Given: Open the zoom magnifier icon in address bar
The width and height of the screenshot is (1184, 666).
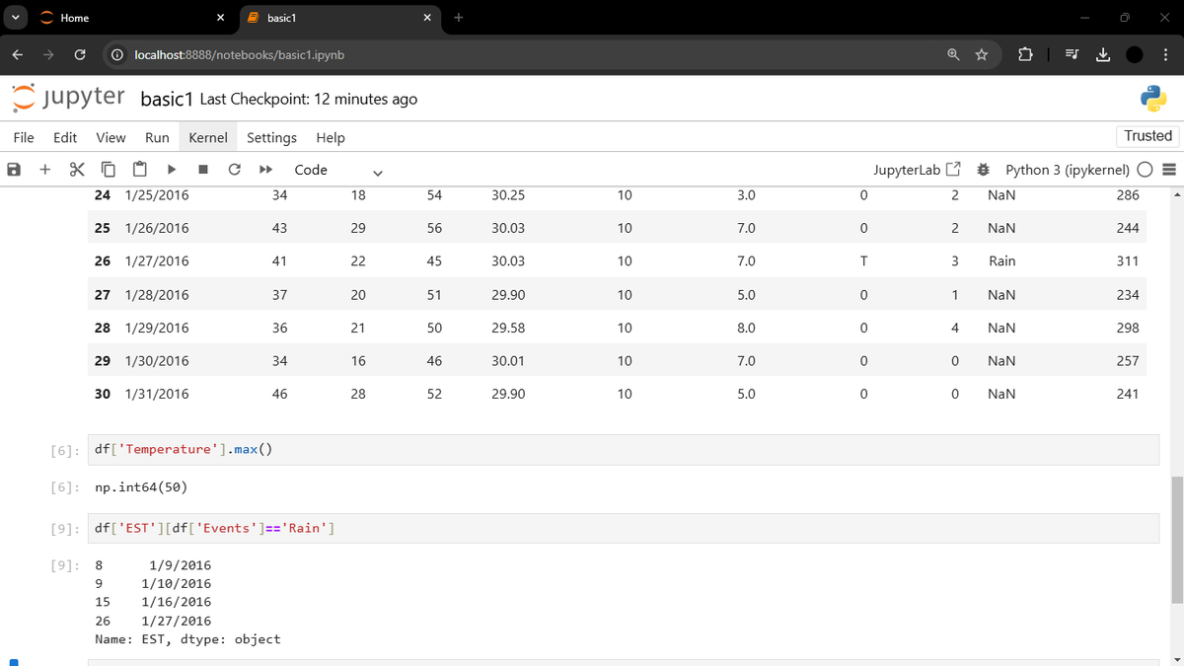Looking at the screenshot, I should tap(954, 55).
